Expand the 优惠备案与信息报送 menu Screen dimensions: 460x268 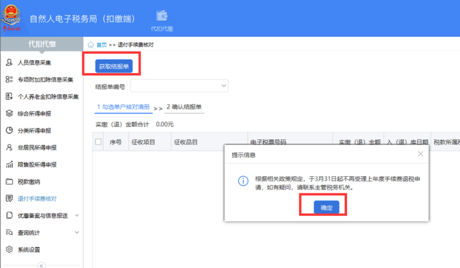coord(77,216)
